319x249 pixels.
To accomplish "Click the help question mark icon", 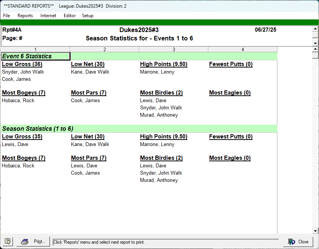I will (8, 242).
